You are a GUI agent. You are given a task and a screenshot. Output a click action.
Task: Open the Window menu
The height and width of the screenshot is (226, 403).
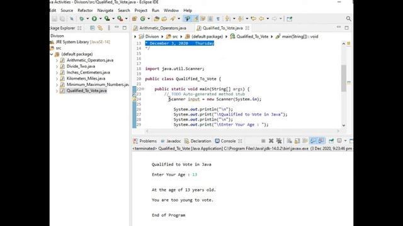(171, 11)
